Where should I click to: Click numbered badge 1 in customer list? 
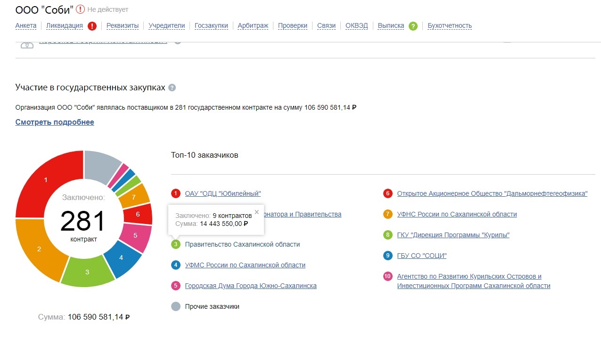176,193
